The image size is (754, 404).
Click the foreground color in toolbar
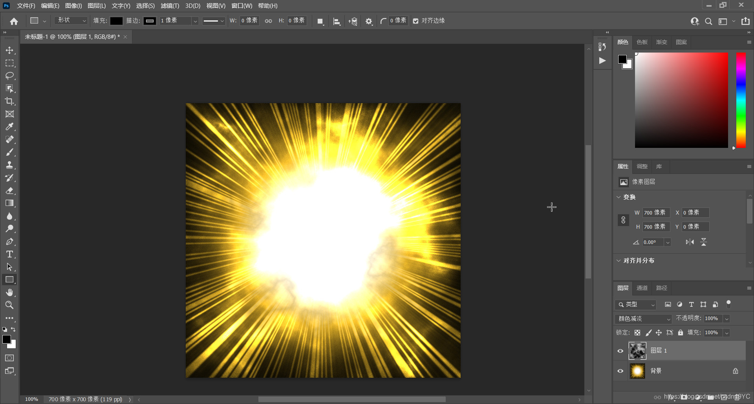tap(7, 339)
